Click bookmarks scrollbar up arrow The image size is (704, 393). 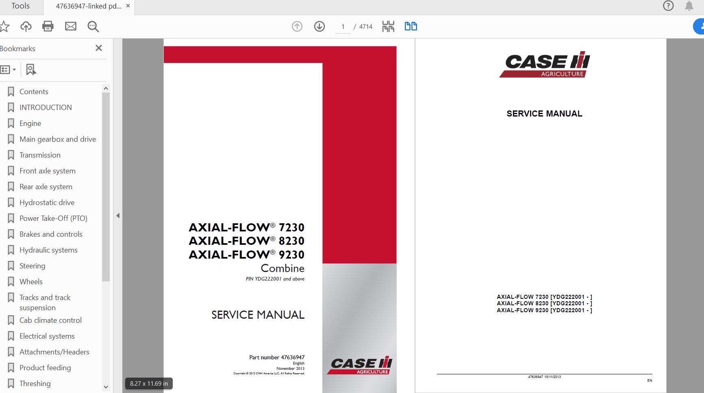point(106,89)
